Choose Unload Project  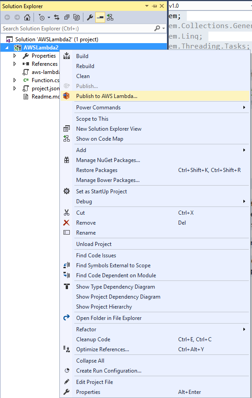click(x=94, y=244)
